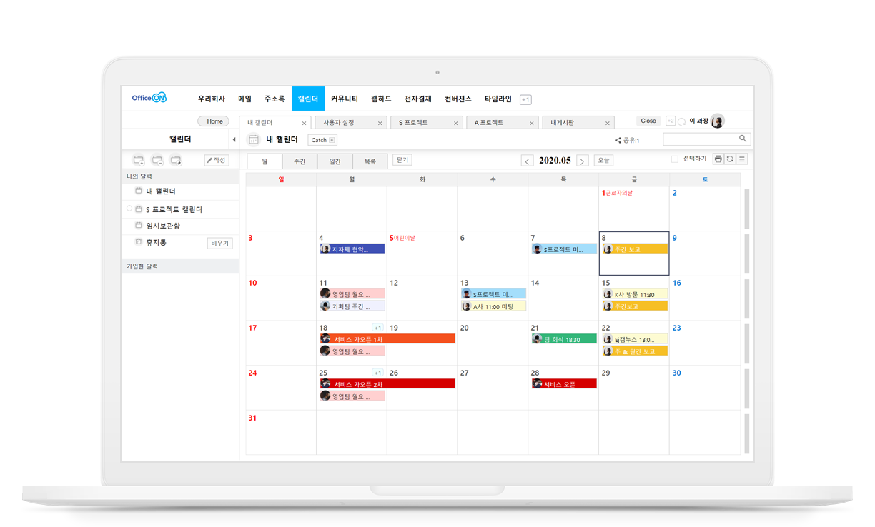The width and height of the screenshot is (875, 527).
Task: Click the remove calendar folder icon
Action: (157, 160)
